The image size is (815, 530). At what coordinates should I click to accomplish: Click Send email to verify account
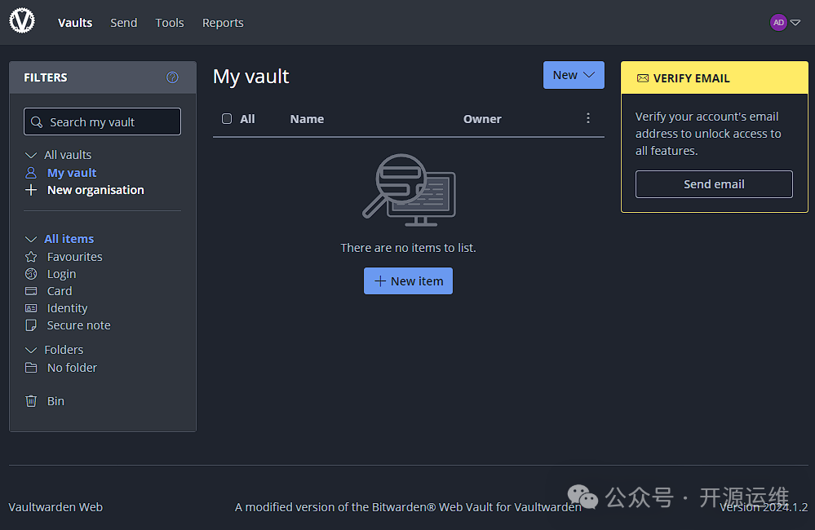[713, 183]
